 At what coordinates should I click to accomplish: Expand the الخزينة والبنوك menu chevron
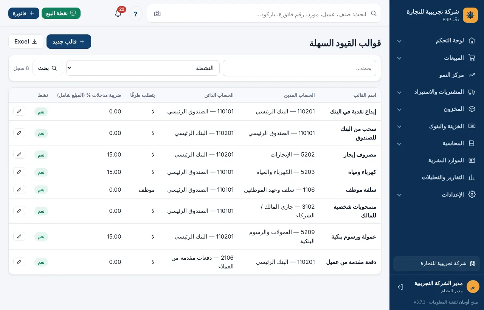click(399, 127)
